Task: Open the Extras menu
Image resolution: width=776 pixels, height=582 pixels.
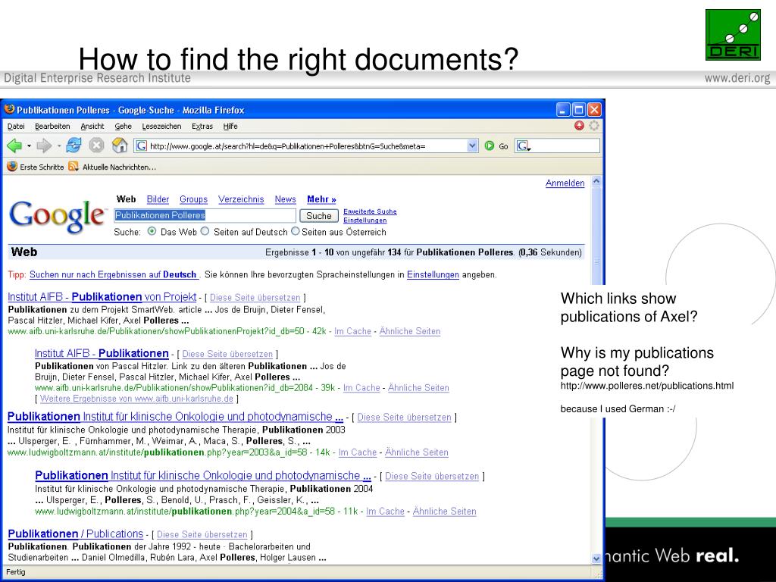Action: point(202,127)
